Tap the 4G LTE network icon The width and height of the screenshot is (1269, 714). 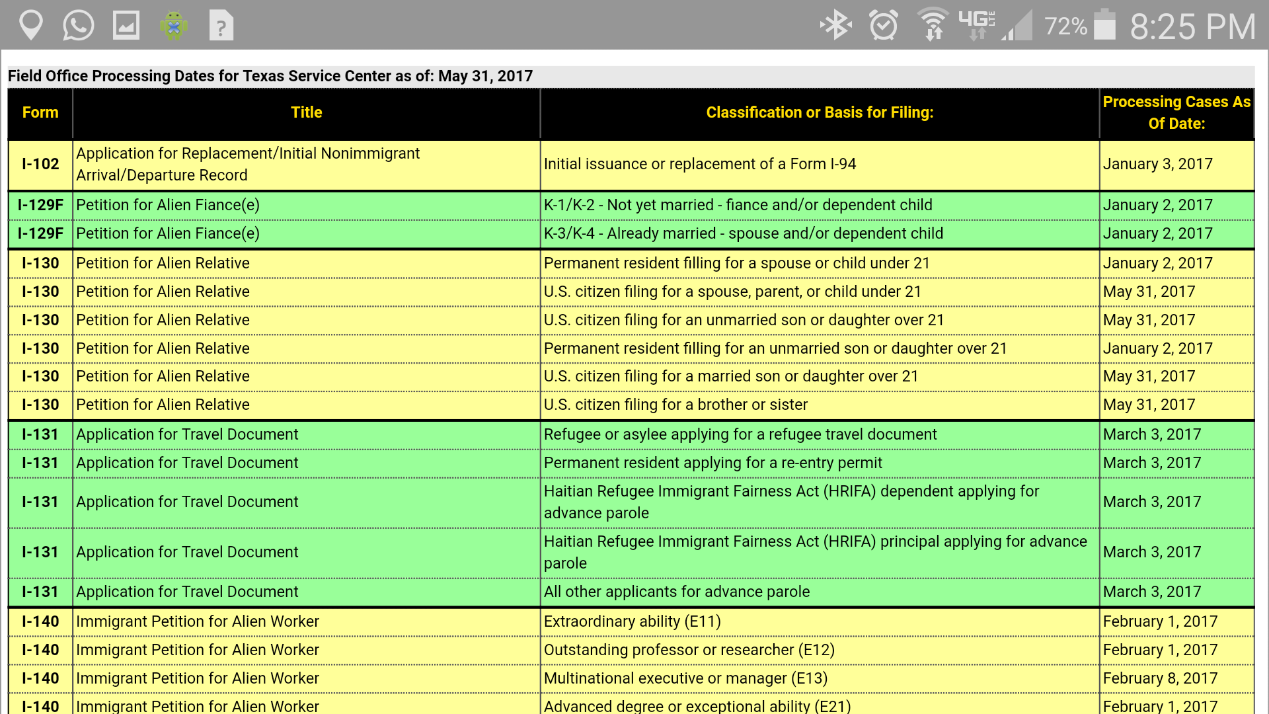[977, 25]
